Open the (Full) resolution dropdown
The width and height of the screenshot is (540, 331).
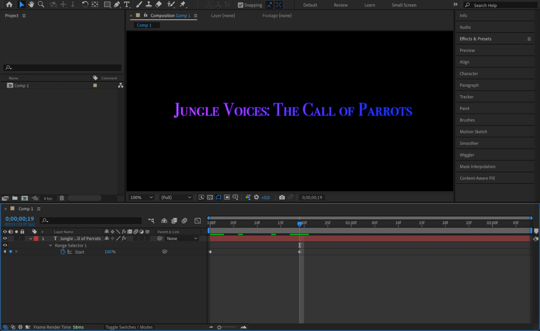point(176,197)
